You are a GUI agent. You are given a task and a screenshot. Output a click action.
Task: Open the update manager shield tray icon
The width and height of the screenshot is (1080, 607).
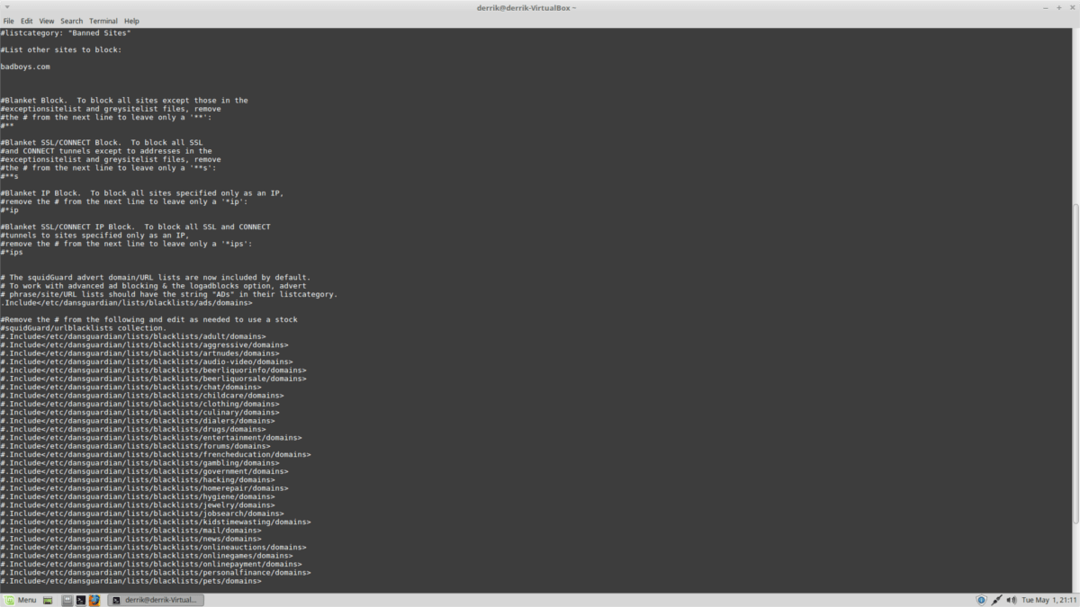click(x=982, y=600)
